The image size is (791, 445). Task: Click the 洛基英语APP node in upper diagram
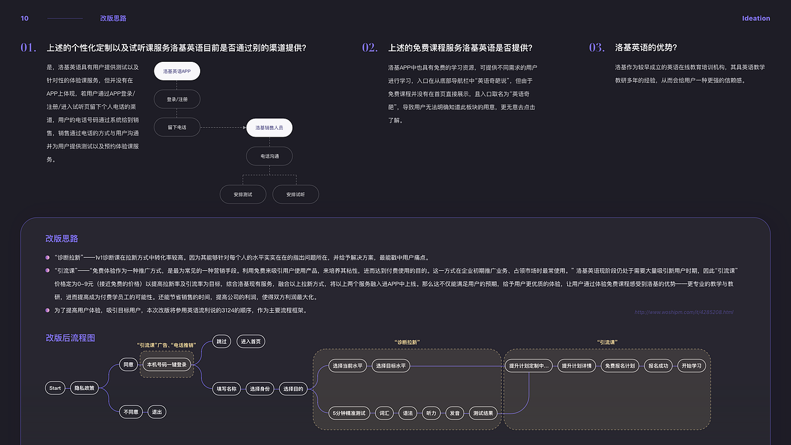coord(177,71)
